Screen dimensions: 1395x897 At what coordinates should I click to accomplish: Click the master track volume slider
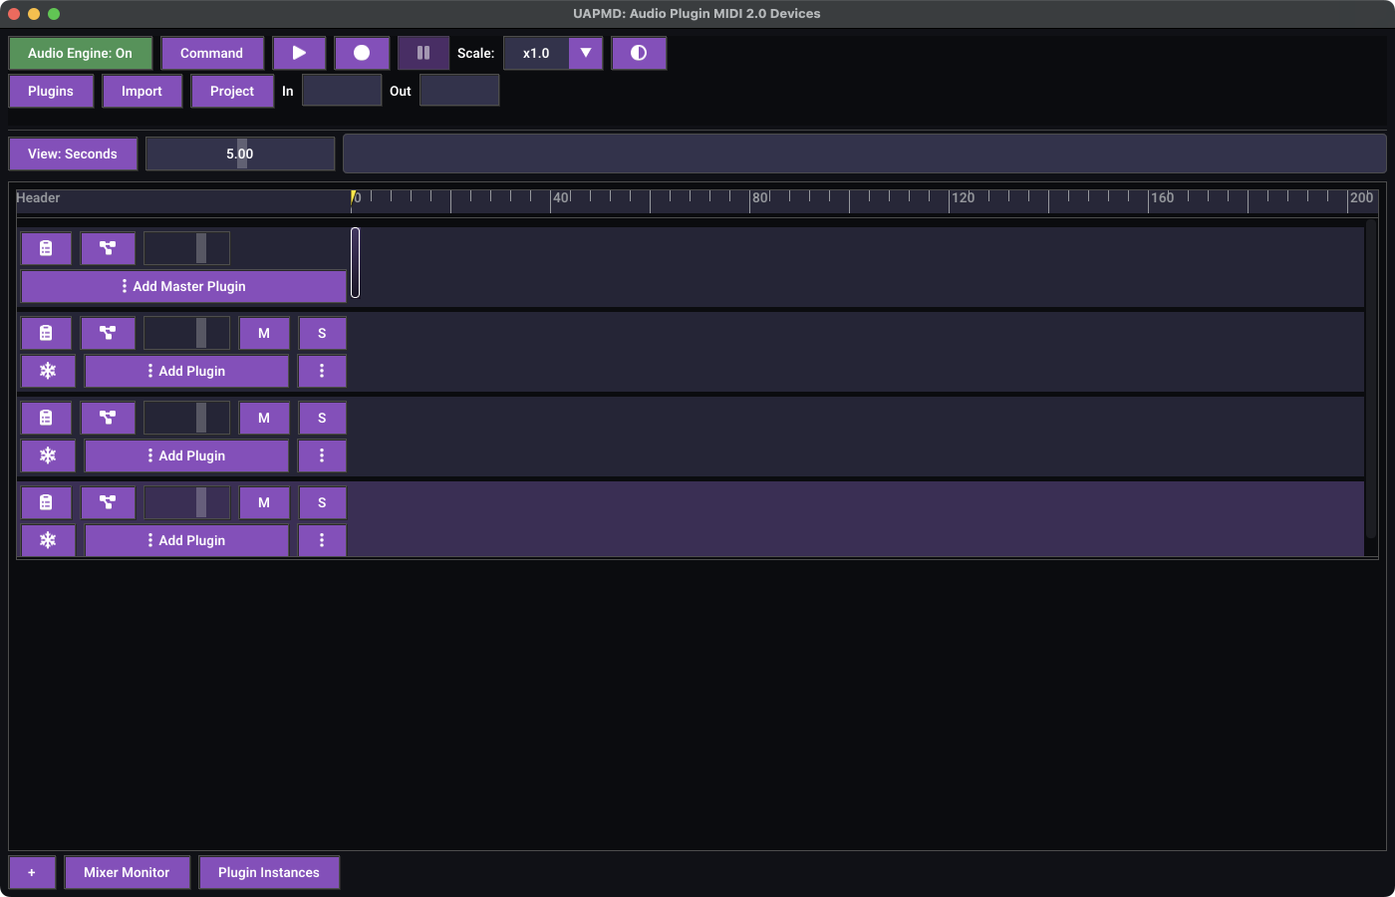click(186, 248)
